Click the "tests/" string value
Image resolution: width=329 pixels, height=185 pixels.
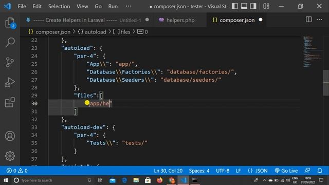point(135,143)
